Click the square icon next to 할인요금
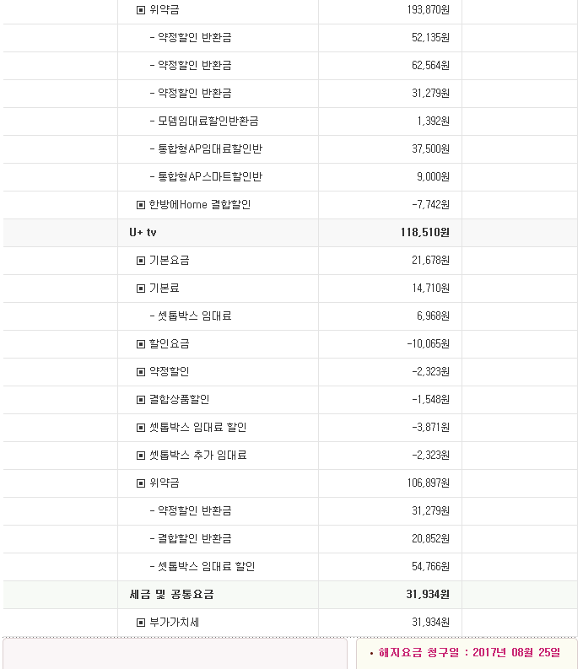 click(x=141, y=344)
